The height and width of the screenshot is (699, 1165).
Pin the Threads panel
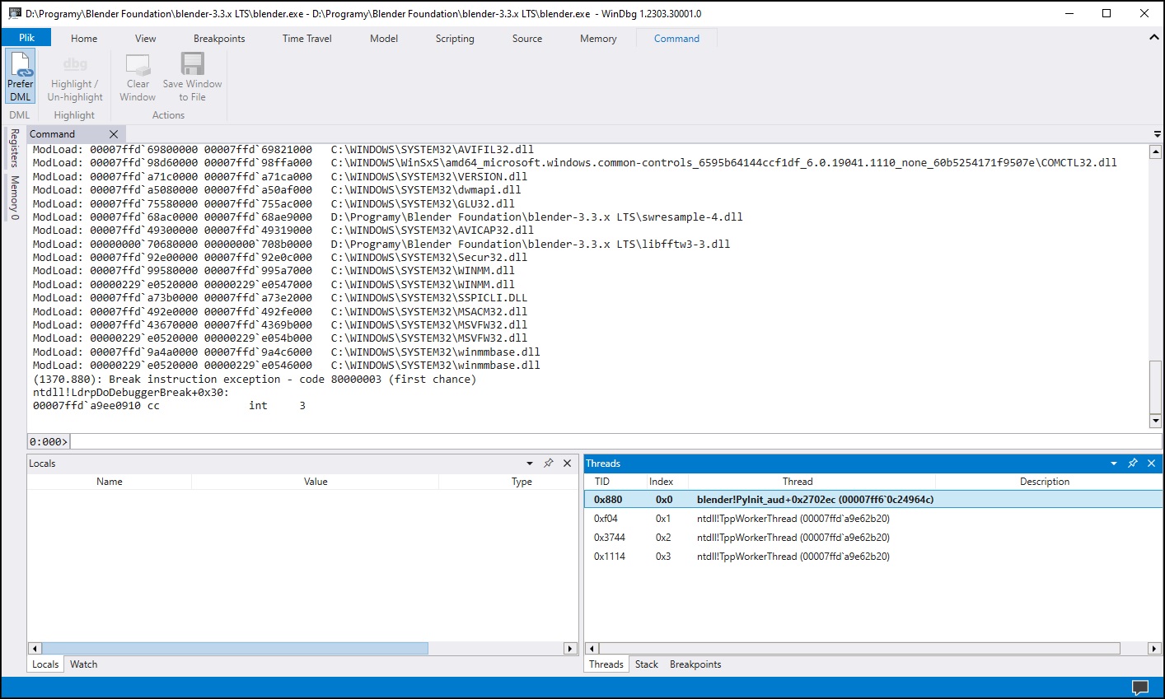click(x=1133, y=463)
